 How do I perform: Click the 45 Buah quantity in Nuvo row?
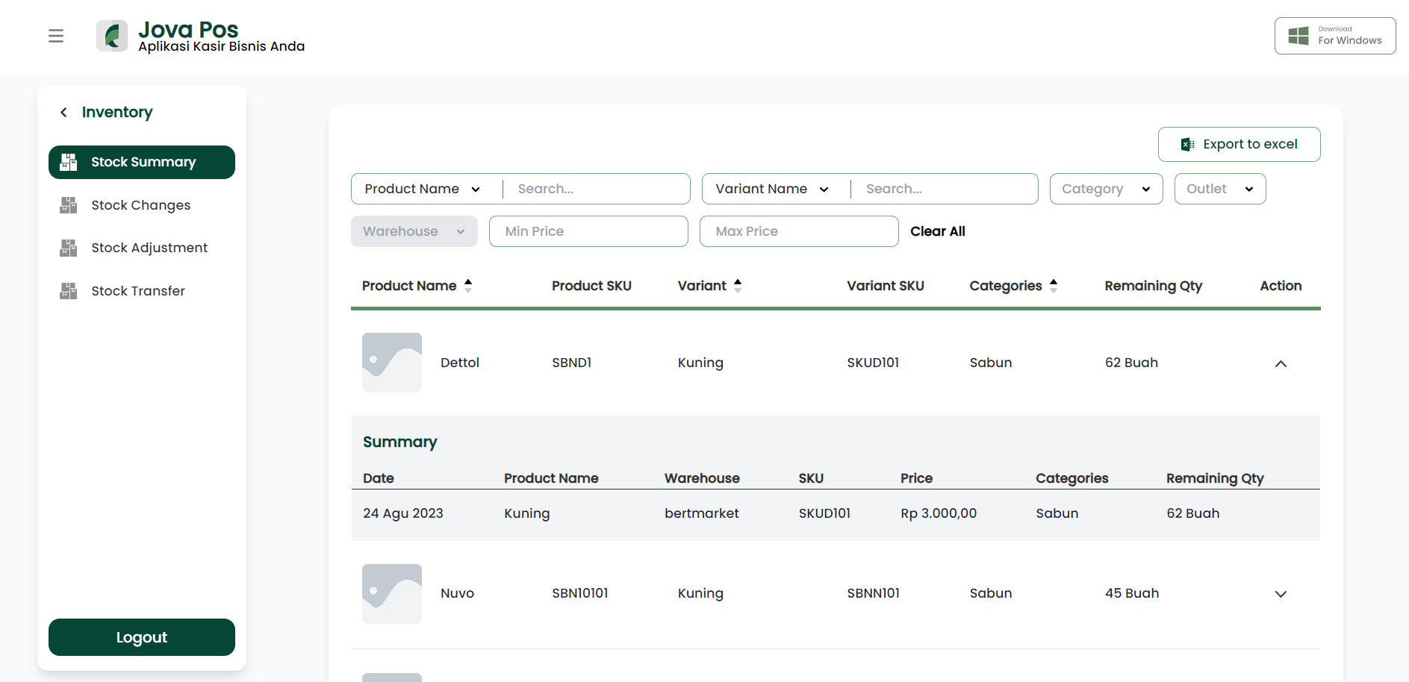1132,593
